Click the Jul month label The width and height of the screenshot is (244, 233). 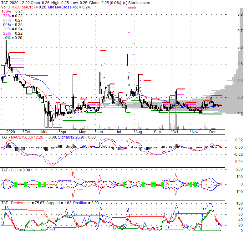pyautogui.click(x=119, y=132)
